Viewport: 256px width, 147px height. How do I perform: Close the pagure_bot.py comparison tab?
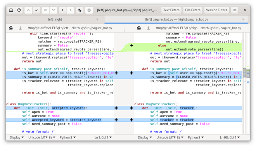point(243,19)
